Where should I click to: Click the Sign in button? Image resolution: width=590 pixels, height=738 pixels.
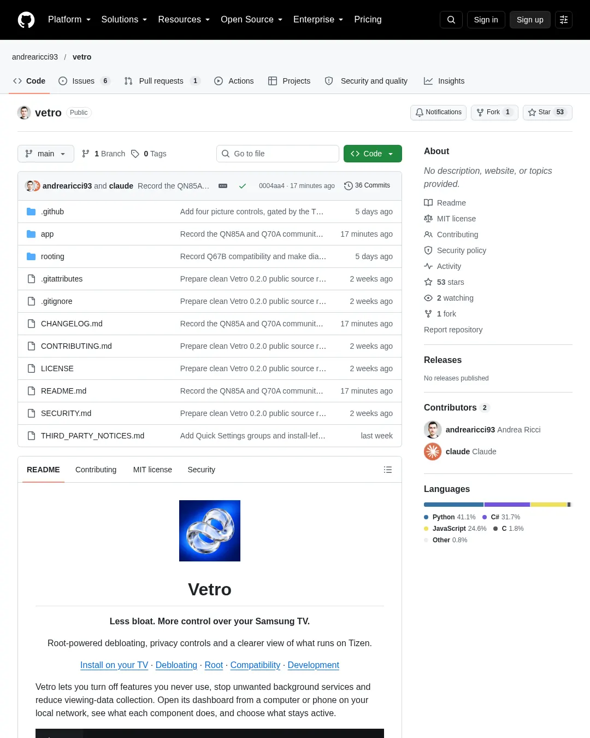pyautogui.click(x=486, y=20)
